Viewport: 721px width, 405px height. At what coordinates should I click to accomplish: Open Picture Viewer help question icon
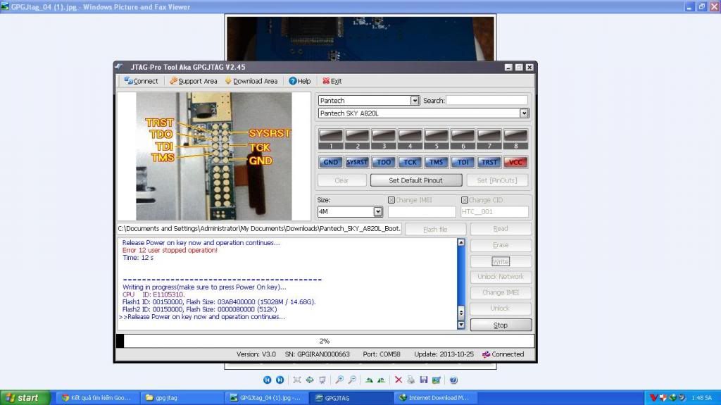[453, 380]
